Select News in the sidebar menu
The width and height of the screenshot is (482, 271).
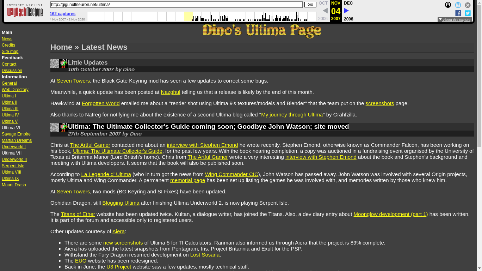click(x=7, y=39)
